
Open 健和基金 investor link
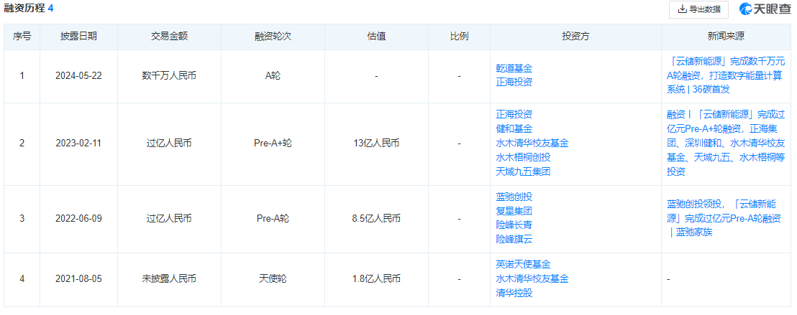pyautogui.click(x=514, y=128)
